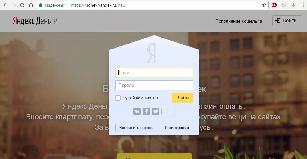Click the gray globe extension icon

[284, 5]
